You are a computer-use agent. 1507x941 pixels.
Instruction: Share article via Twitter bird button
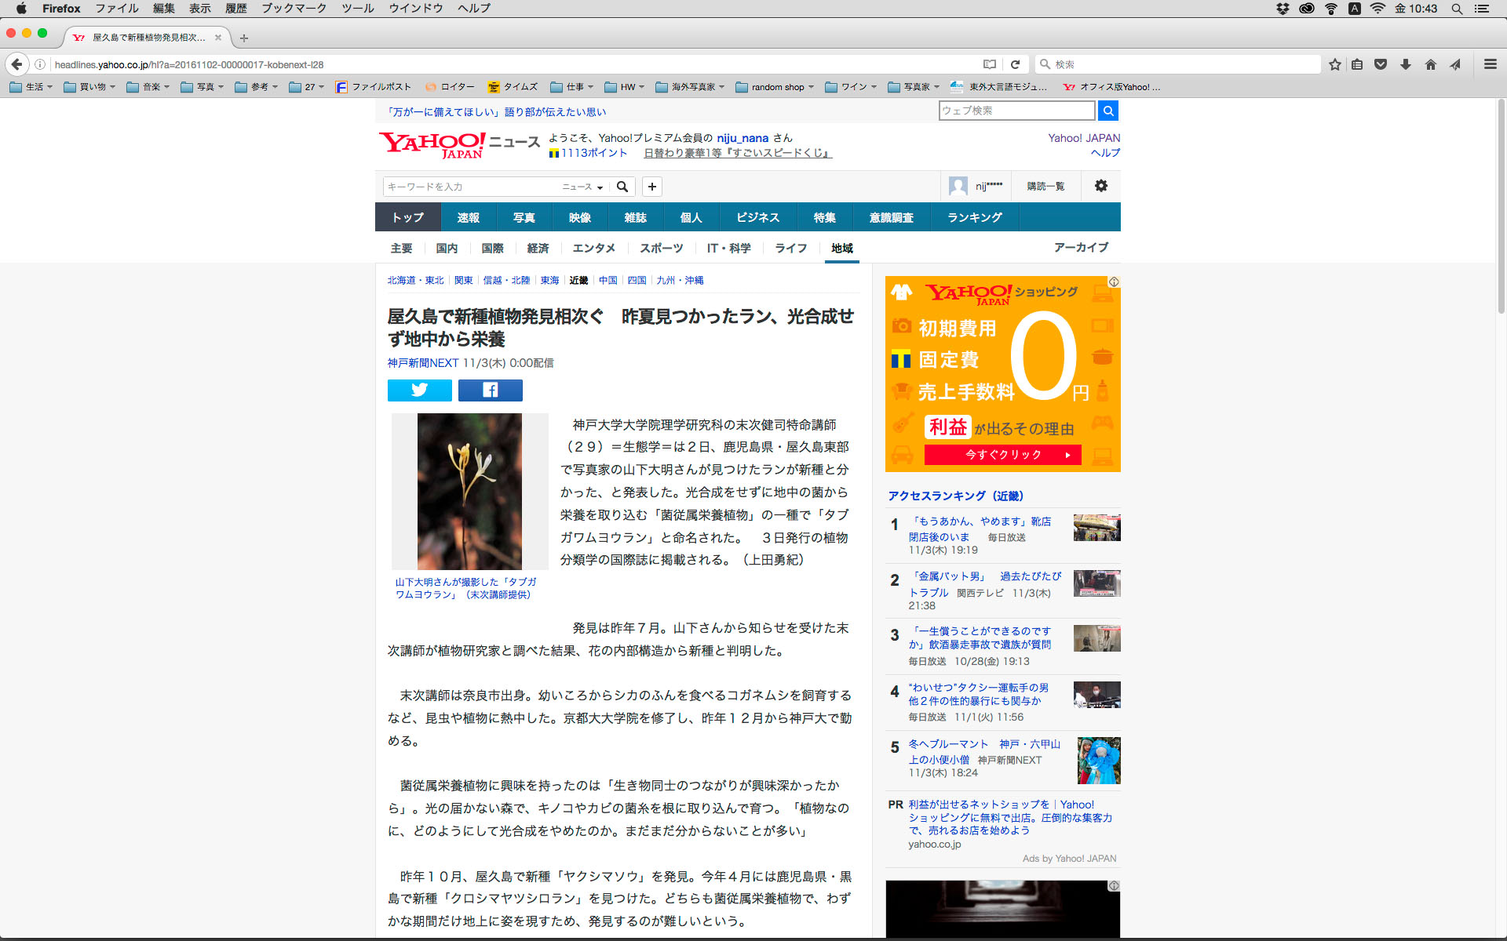(419, 390)
